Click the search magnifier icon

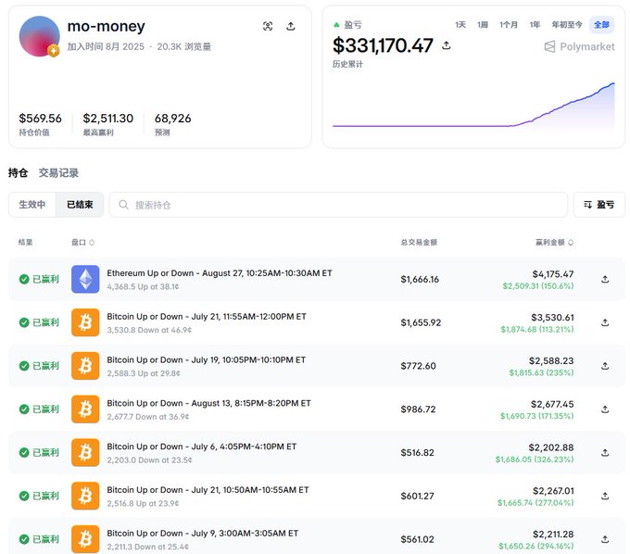point(123,205)
